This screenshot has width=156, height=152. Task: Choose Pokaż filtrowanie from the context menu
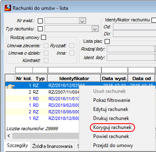[112, 100]
